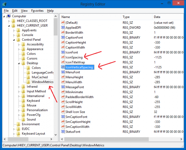Click the string icon beside BorderWidth

point(63,32)
